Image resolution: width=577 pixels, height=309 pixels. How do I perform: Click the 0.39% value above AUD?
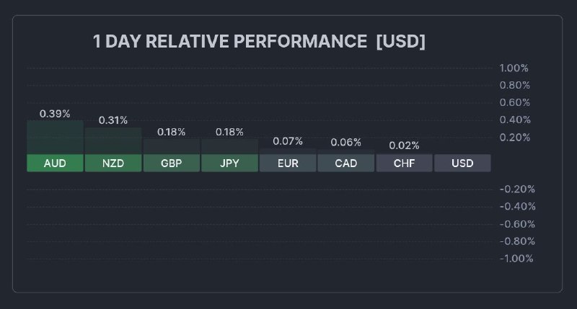click(x=55, y=114)
